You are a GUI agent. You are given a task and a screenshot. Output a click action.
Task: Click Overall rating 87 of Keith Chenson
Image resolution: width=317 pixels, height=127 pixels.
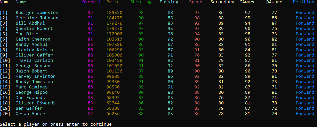pos(90,39)
